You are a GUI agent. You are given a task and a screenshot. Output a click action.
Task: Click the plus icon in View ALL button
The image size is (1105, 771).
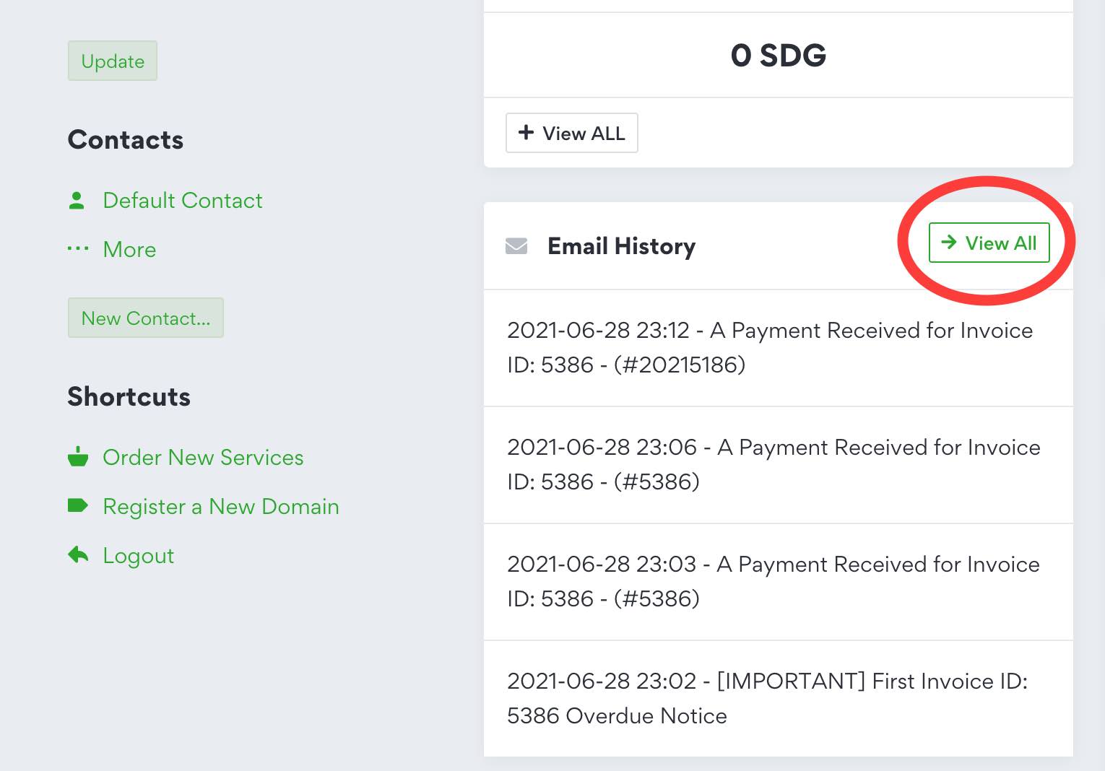point(526,132)
